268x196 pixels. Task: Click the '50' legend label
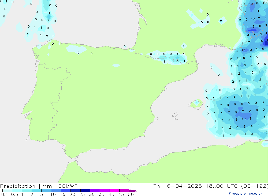click(x=131, y=194)
